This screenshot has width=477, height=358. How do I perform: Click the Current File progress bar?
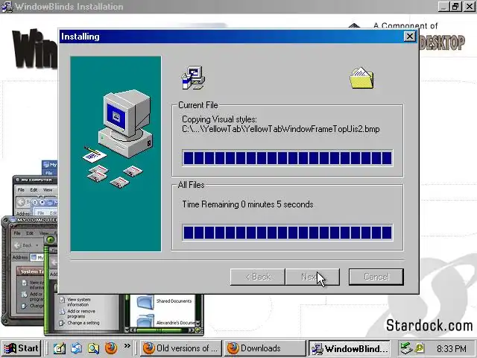click(288, 158)
